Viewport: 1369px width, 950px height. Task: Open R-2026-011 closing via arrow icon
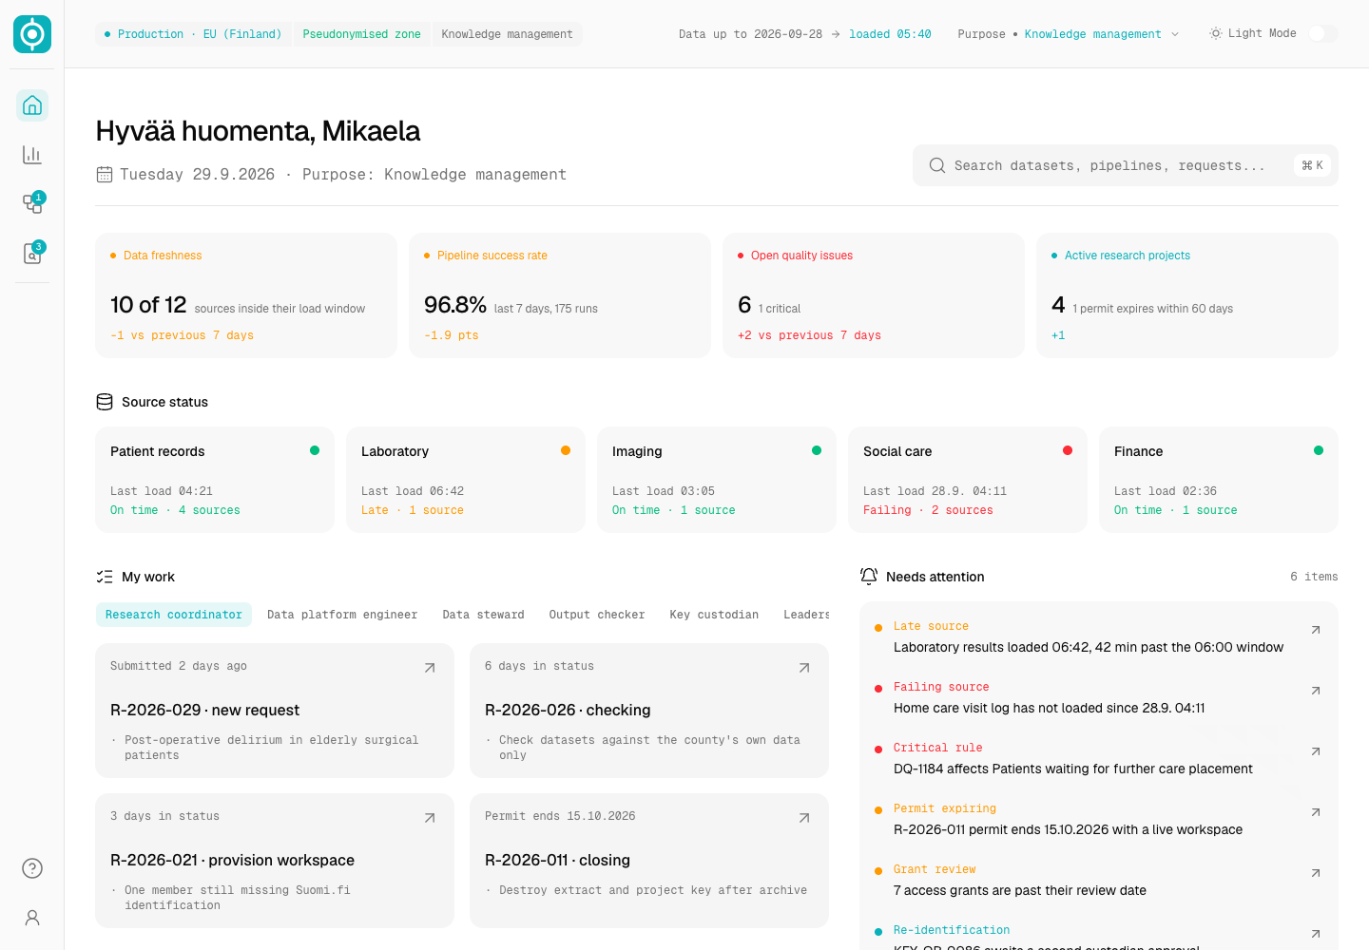pos(804,818)
